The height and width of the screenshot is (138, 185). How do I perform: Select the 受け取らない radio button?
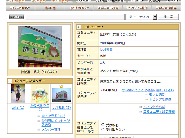(103, 129)
